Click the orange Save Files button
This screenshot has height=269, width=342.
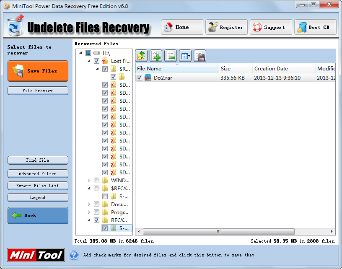tap(38, 71)
